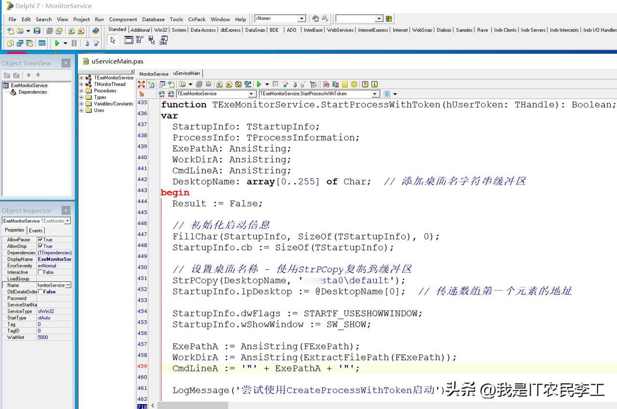Click the yellow question mark help icon
This screenshot has height=409, width=617.
pyautogui.click(x=365, y=84)
